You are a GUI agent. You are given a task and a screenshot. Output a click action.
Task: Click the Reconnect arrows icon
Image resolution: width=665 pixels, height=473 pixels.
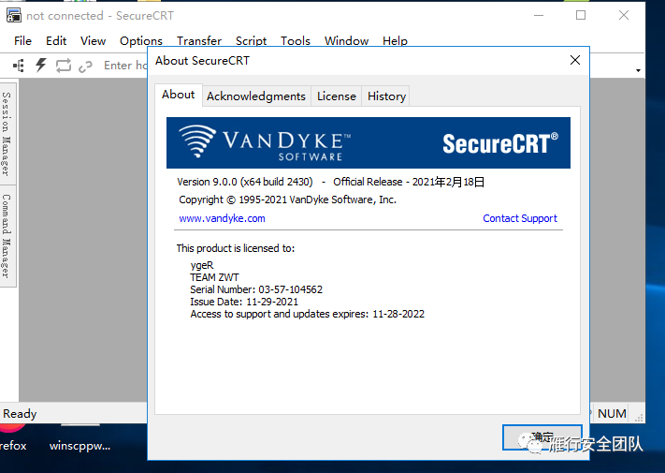click(64, 66)
